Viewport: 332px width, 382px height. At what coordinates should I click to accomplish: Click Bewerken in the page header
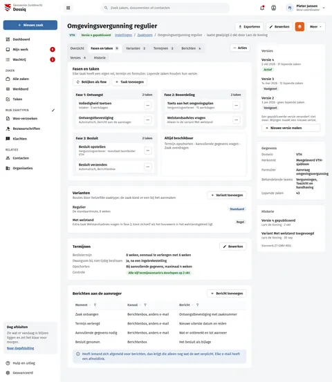coord(279,26)
